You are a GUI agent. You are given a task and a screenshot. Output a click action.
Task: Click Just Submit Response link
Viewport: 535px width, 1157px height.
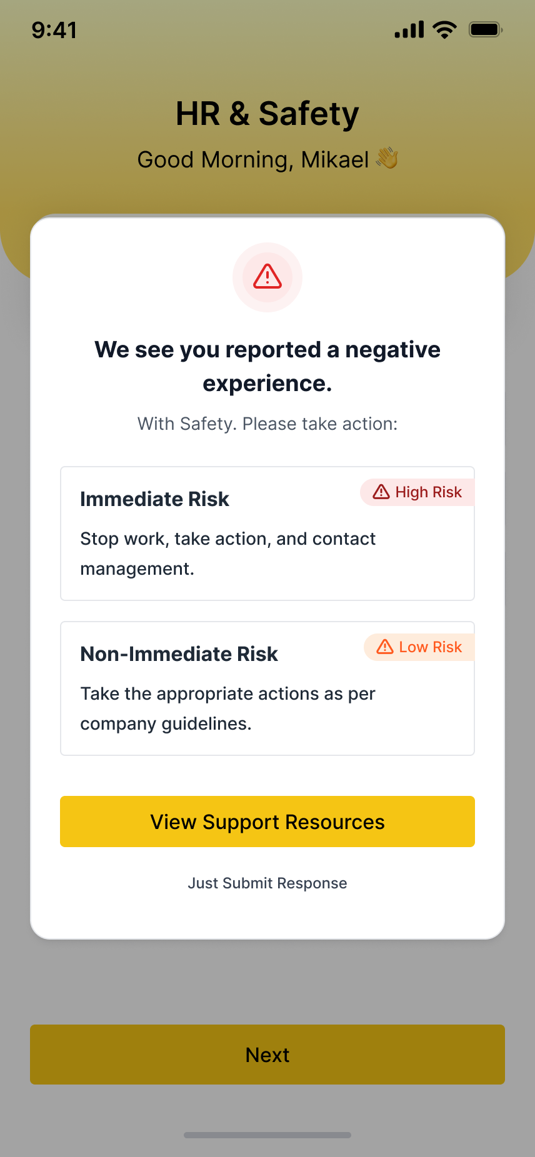click(267, 883)
